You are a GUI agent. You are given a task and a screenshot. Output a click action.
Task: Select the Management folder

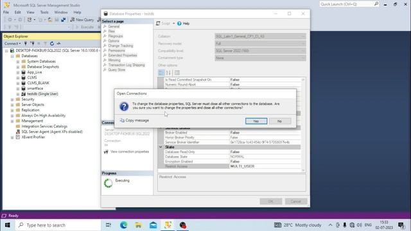tap(32, 121)
